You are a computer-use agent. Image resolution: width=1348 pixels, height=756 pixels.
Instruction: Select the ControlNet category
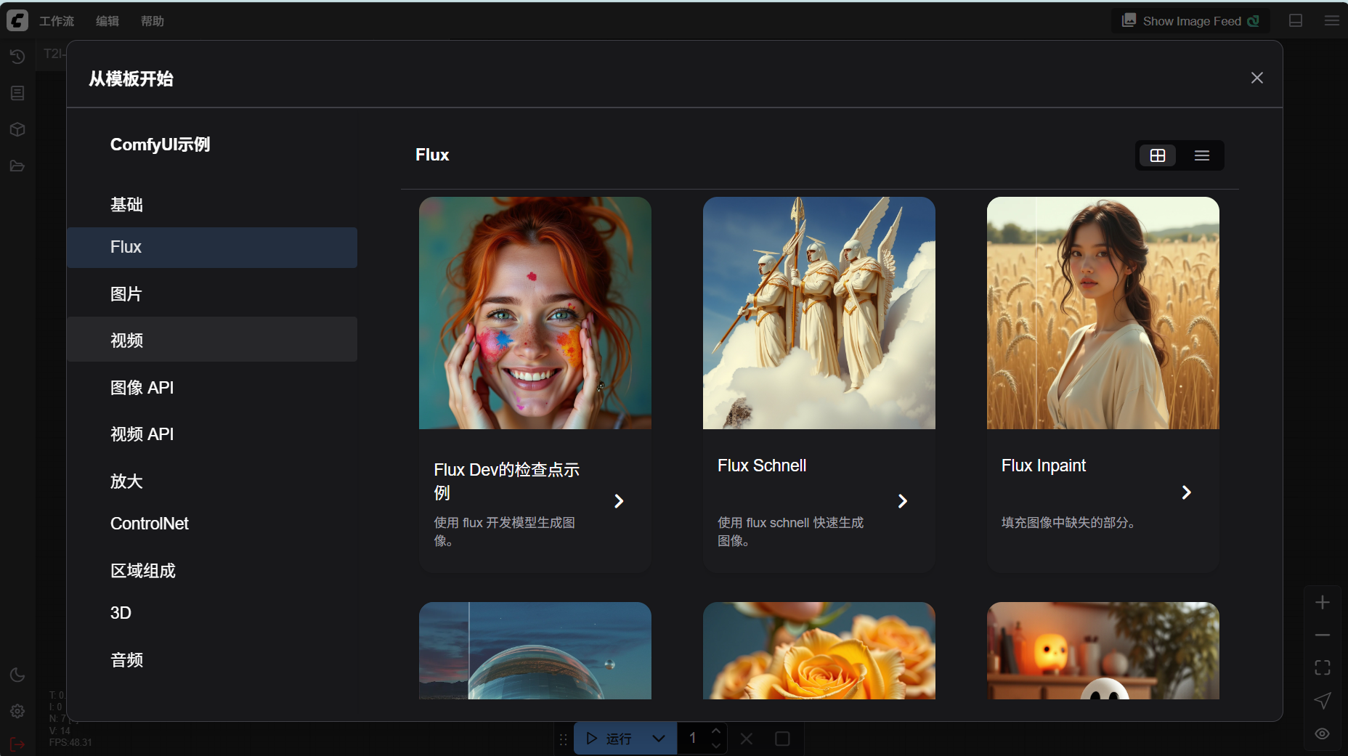(x=212, y=524)
